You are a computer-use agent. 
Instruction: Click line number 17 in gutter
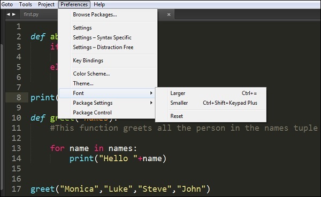[17, 189]
